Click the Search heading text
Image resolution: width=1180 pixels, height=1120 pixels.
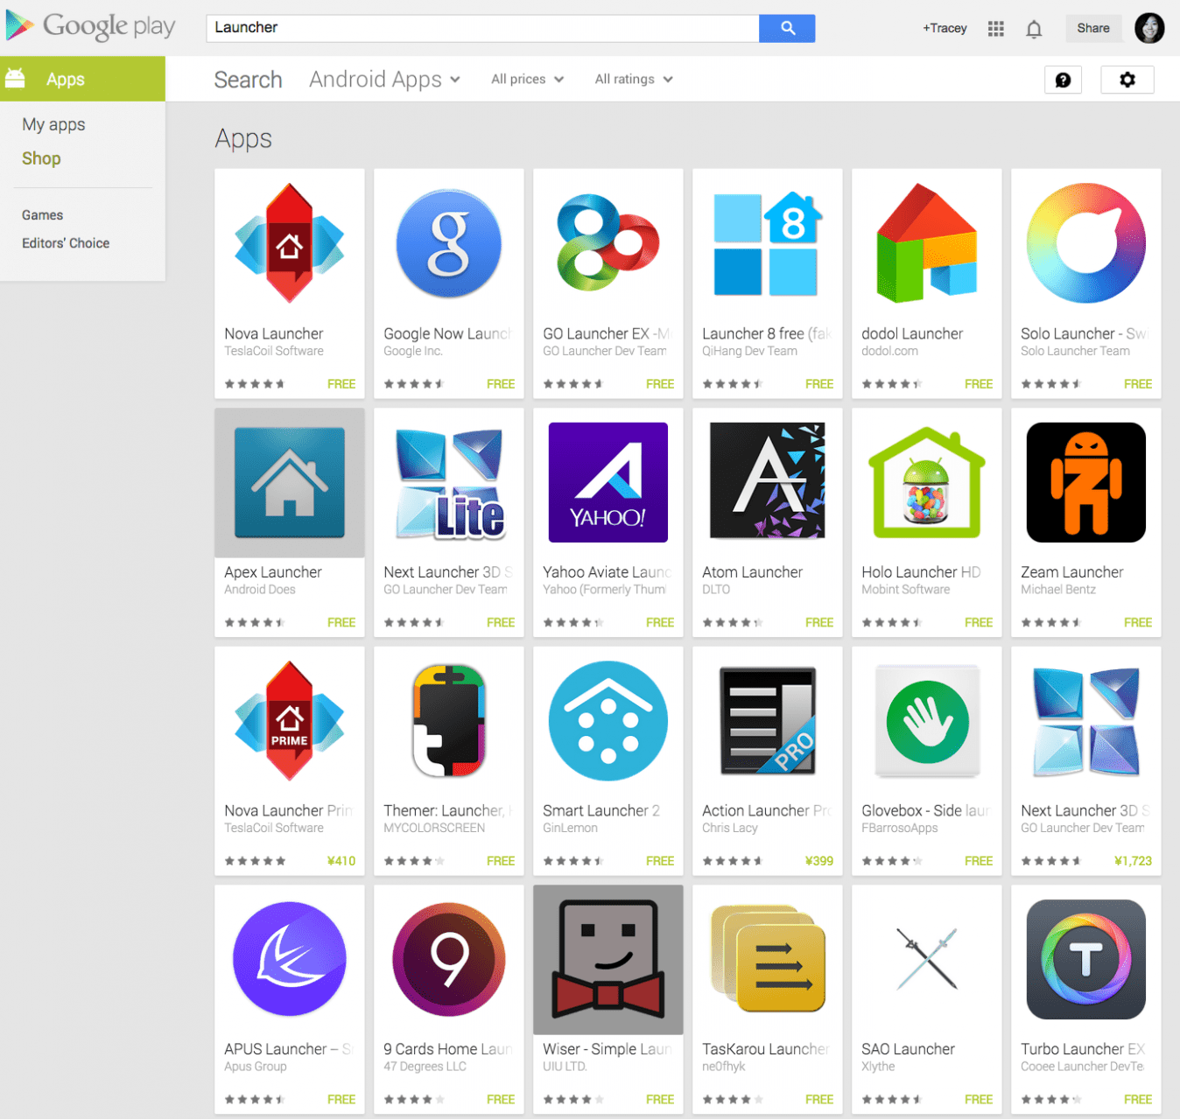(x=248, y=80)
